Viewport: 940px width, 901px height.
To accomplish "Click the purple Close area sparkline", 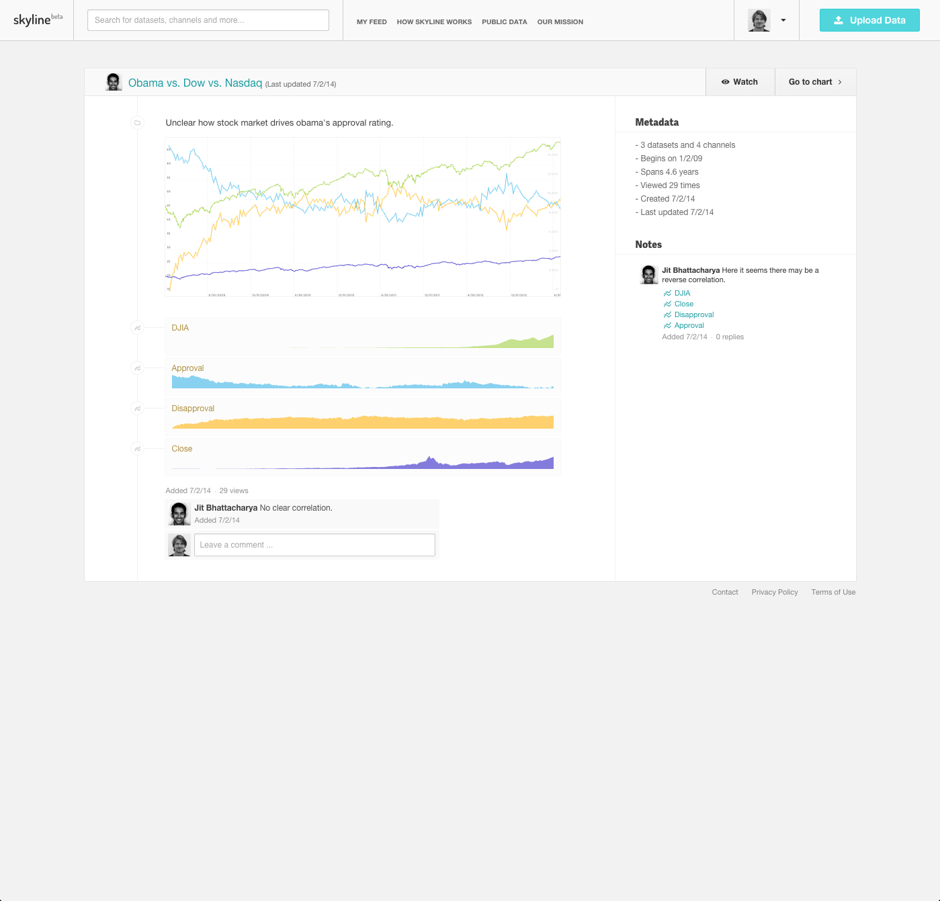I will pos(363,462).
